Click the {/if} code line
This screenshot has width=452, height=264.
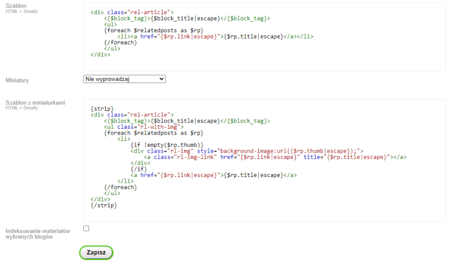point(139,169)
